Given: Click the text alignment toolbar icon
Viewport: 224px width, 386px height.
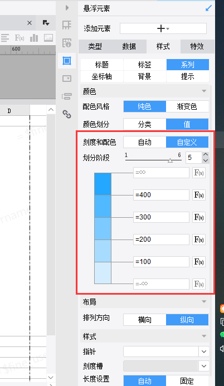Looking at the screenshot, I should (4, 38).
